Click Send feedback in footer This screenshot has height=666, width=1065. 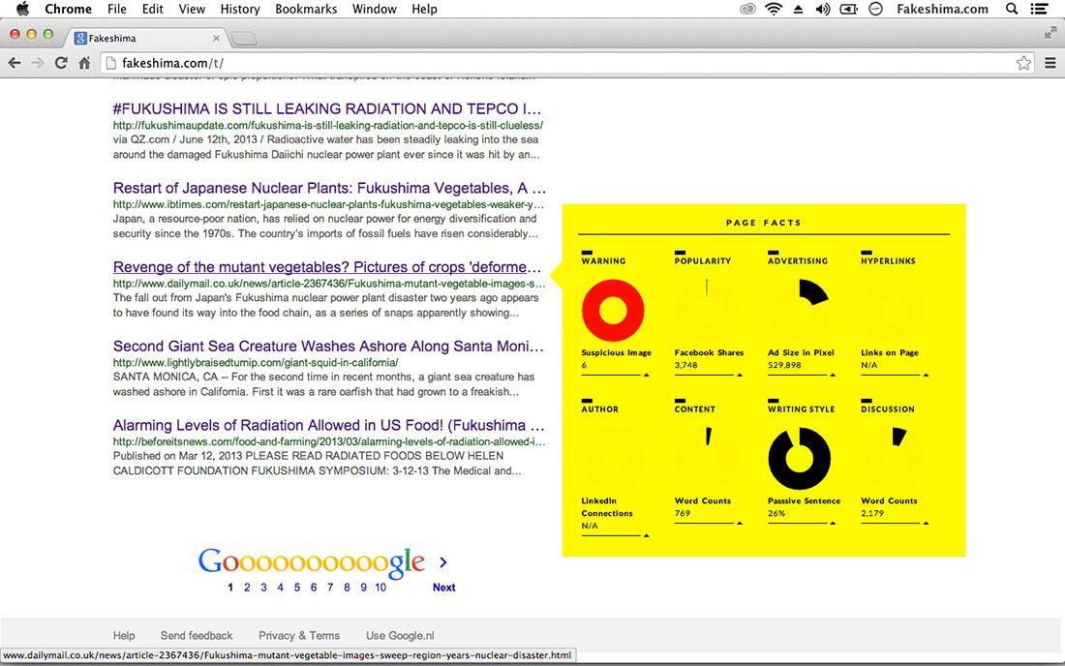tap(197, 635)
